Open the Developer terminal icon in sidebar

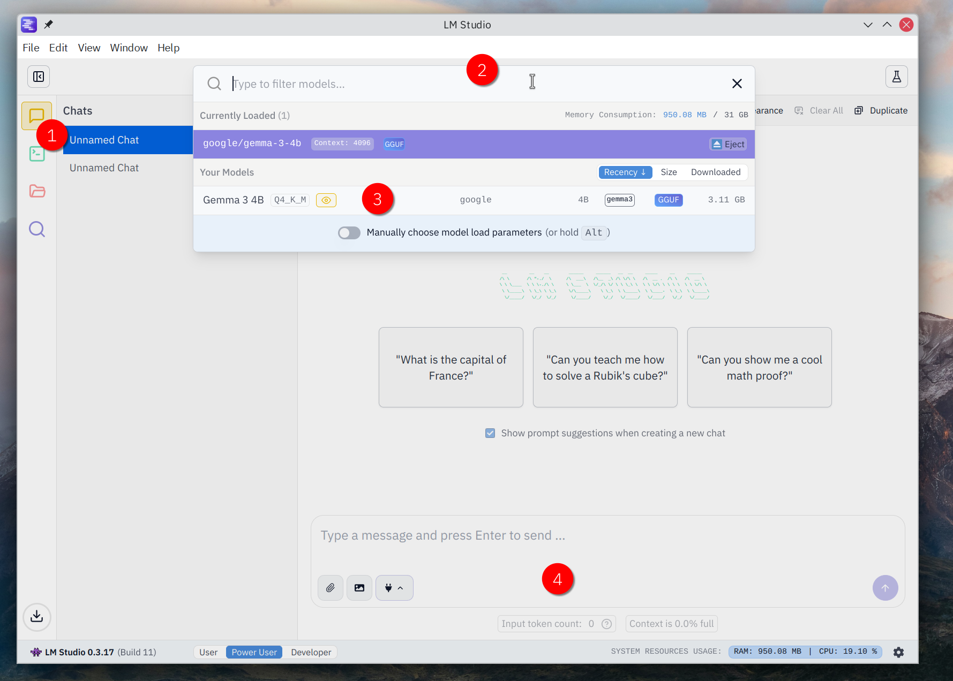tap(37, 154)
